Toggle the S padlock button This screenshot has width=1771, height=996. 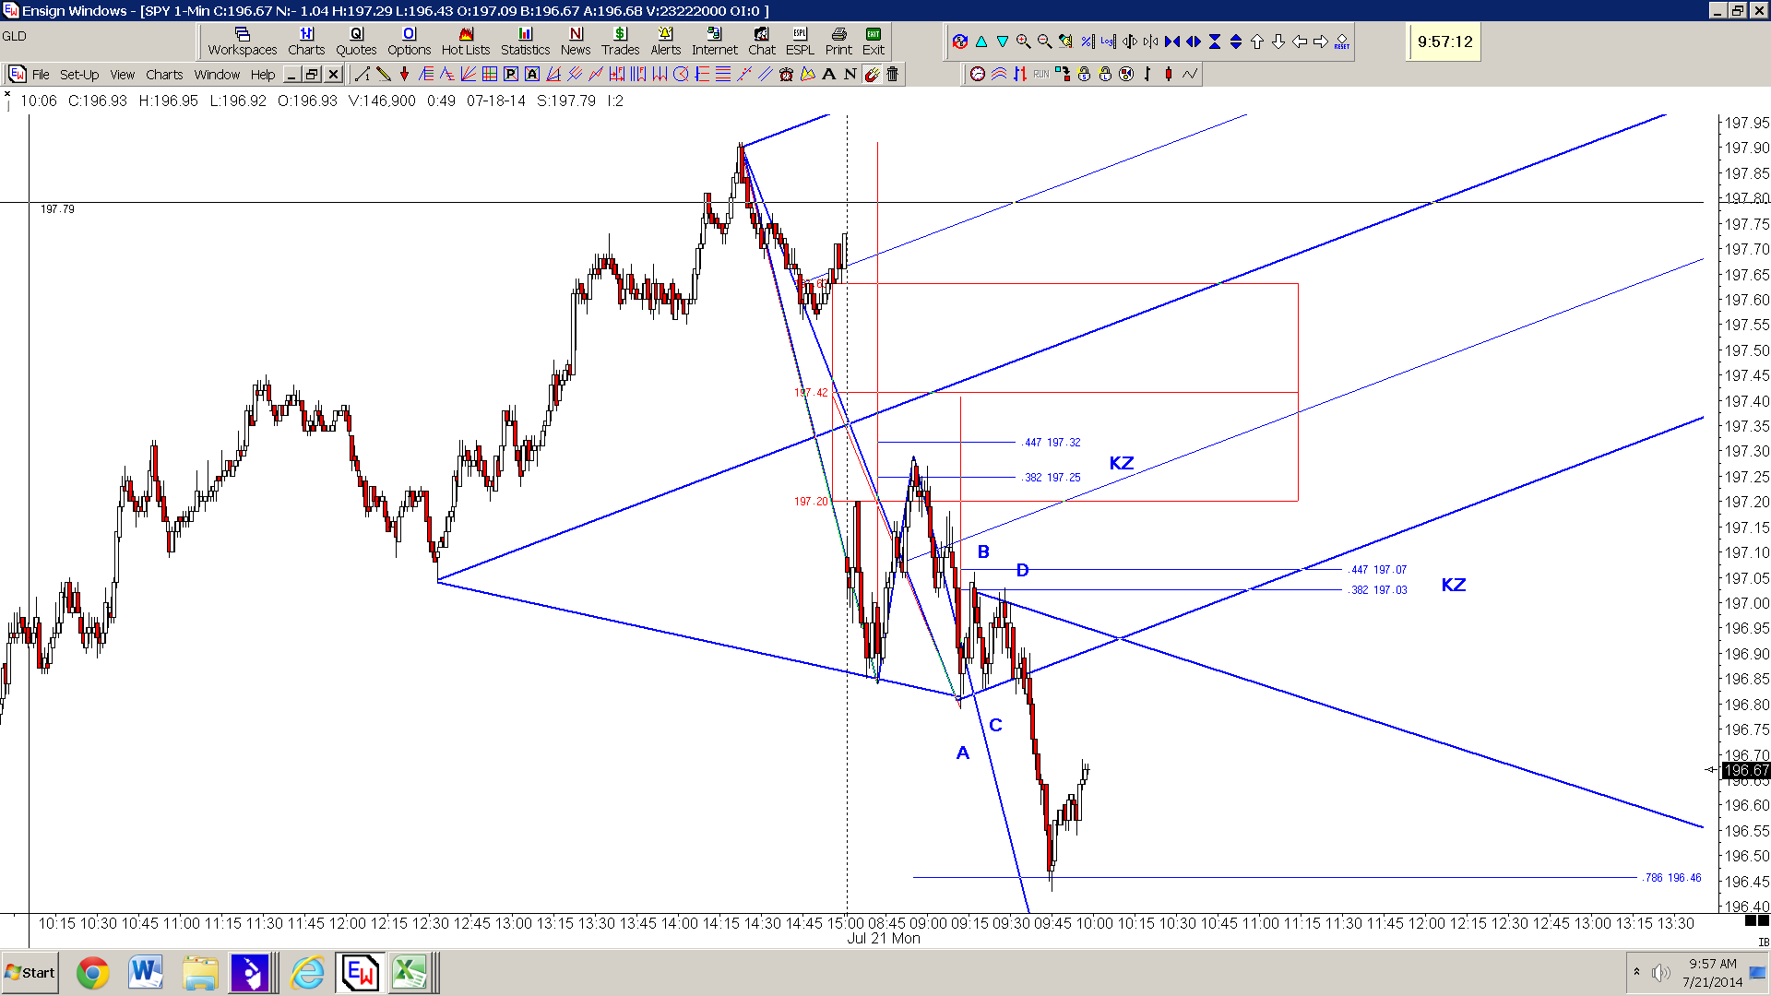[1084, 74]
